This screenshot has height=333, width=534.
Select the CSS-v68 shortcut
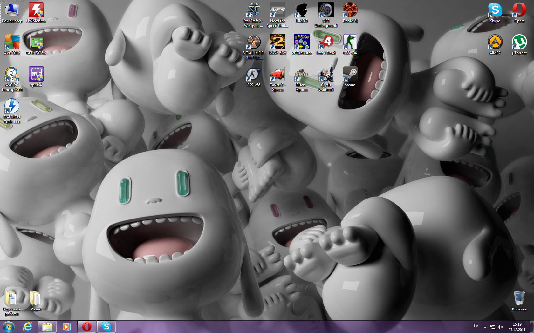coord(253,77)
